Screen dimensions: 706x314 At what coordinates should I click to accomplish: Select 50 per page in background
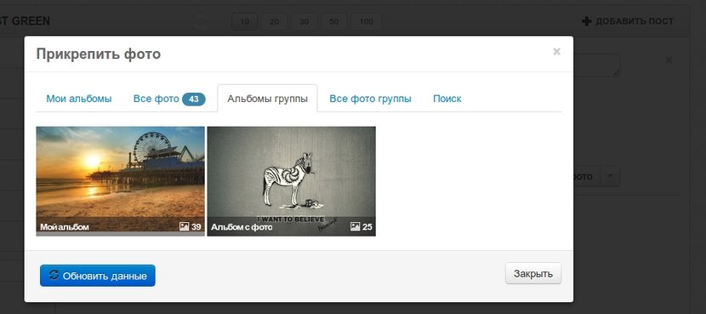pos(333,21)
